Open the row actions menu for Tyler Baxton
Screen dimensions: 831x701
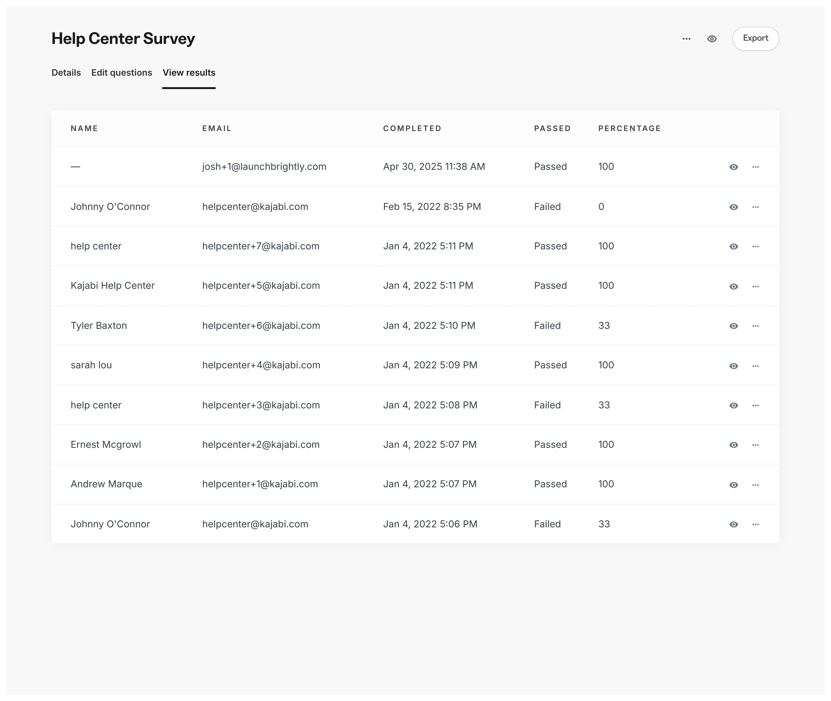coord(756,325)
